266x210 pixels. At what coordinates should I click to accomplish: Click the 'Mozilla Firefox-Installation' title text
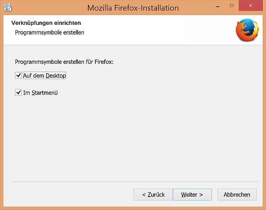point(133,8)
